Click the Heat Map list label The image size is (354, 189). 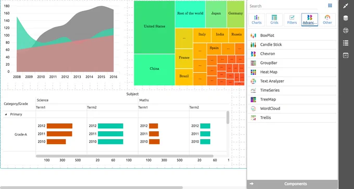(269, 72)
